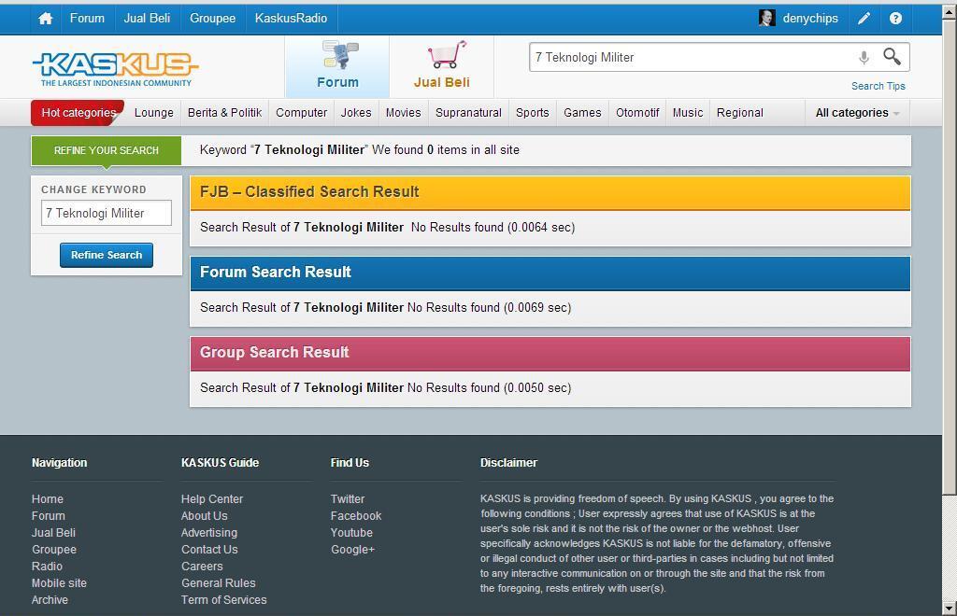
Task: Open the Computer category
Action: [302, 113]
